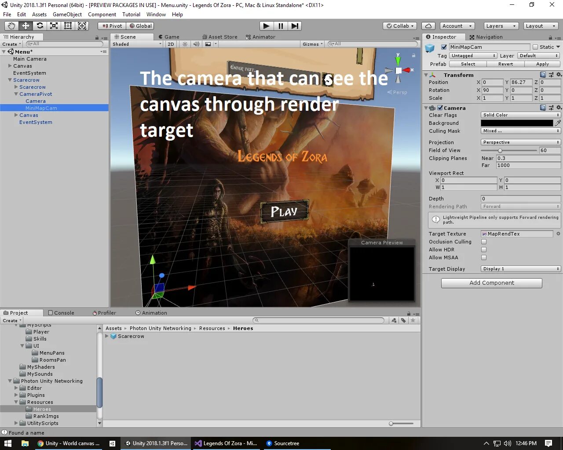Viewport: 563px width, 450px height.
Task: Open Transform component settings gear
Action: pyautogui.click(x=559, y=75)
